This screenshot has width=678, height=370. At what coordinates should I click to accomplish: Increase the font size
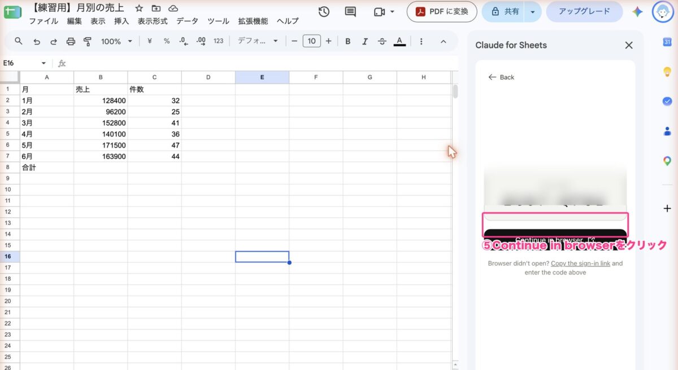(x=328, y=41)
